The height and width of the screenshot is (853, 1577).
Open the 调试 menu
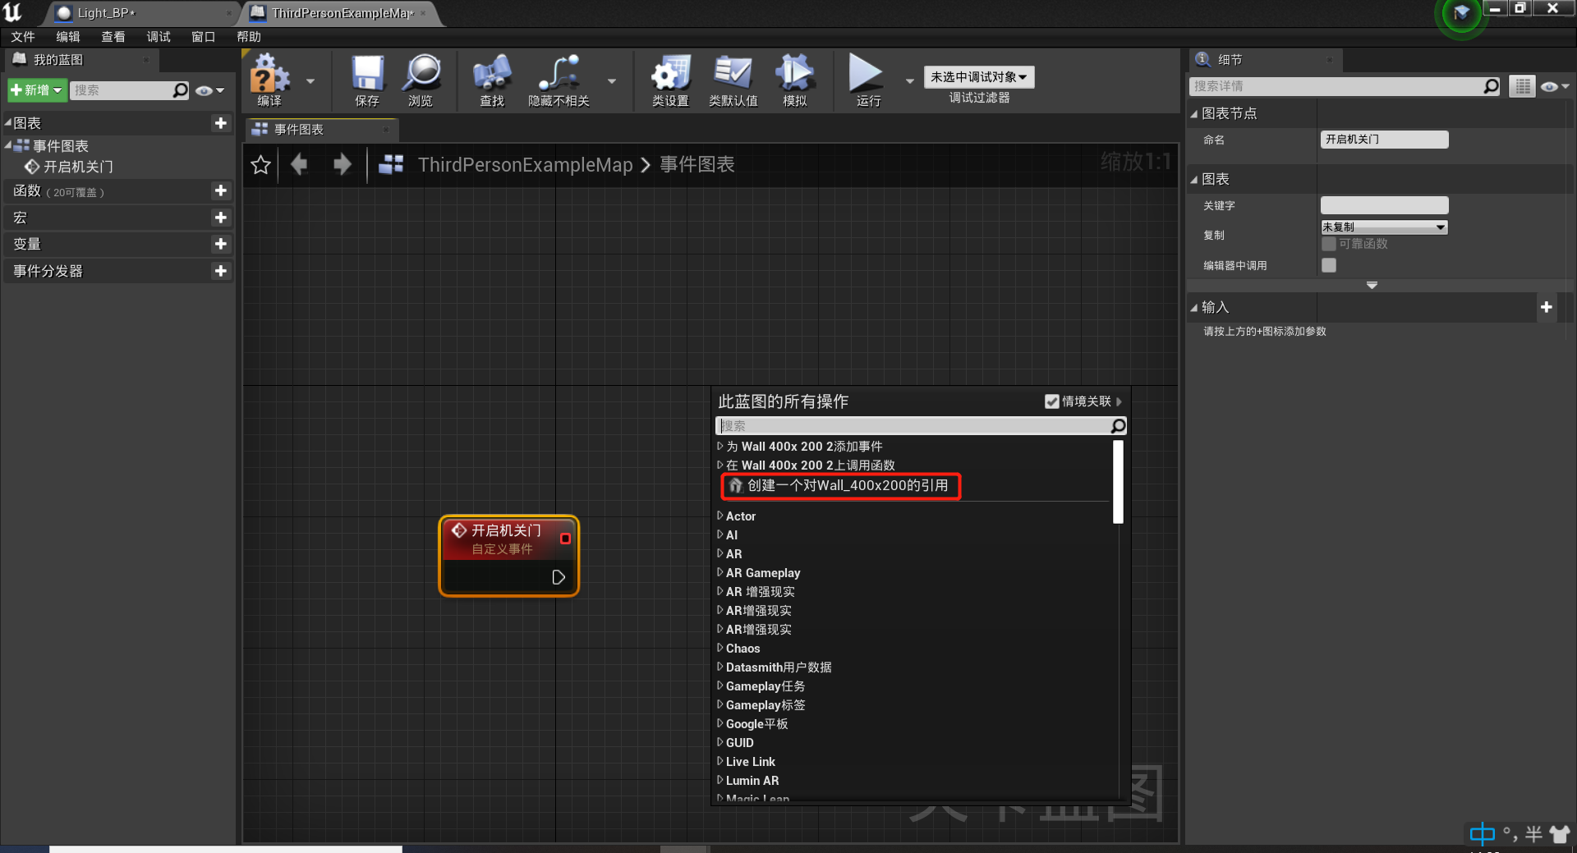click(159, 37)
